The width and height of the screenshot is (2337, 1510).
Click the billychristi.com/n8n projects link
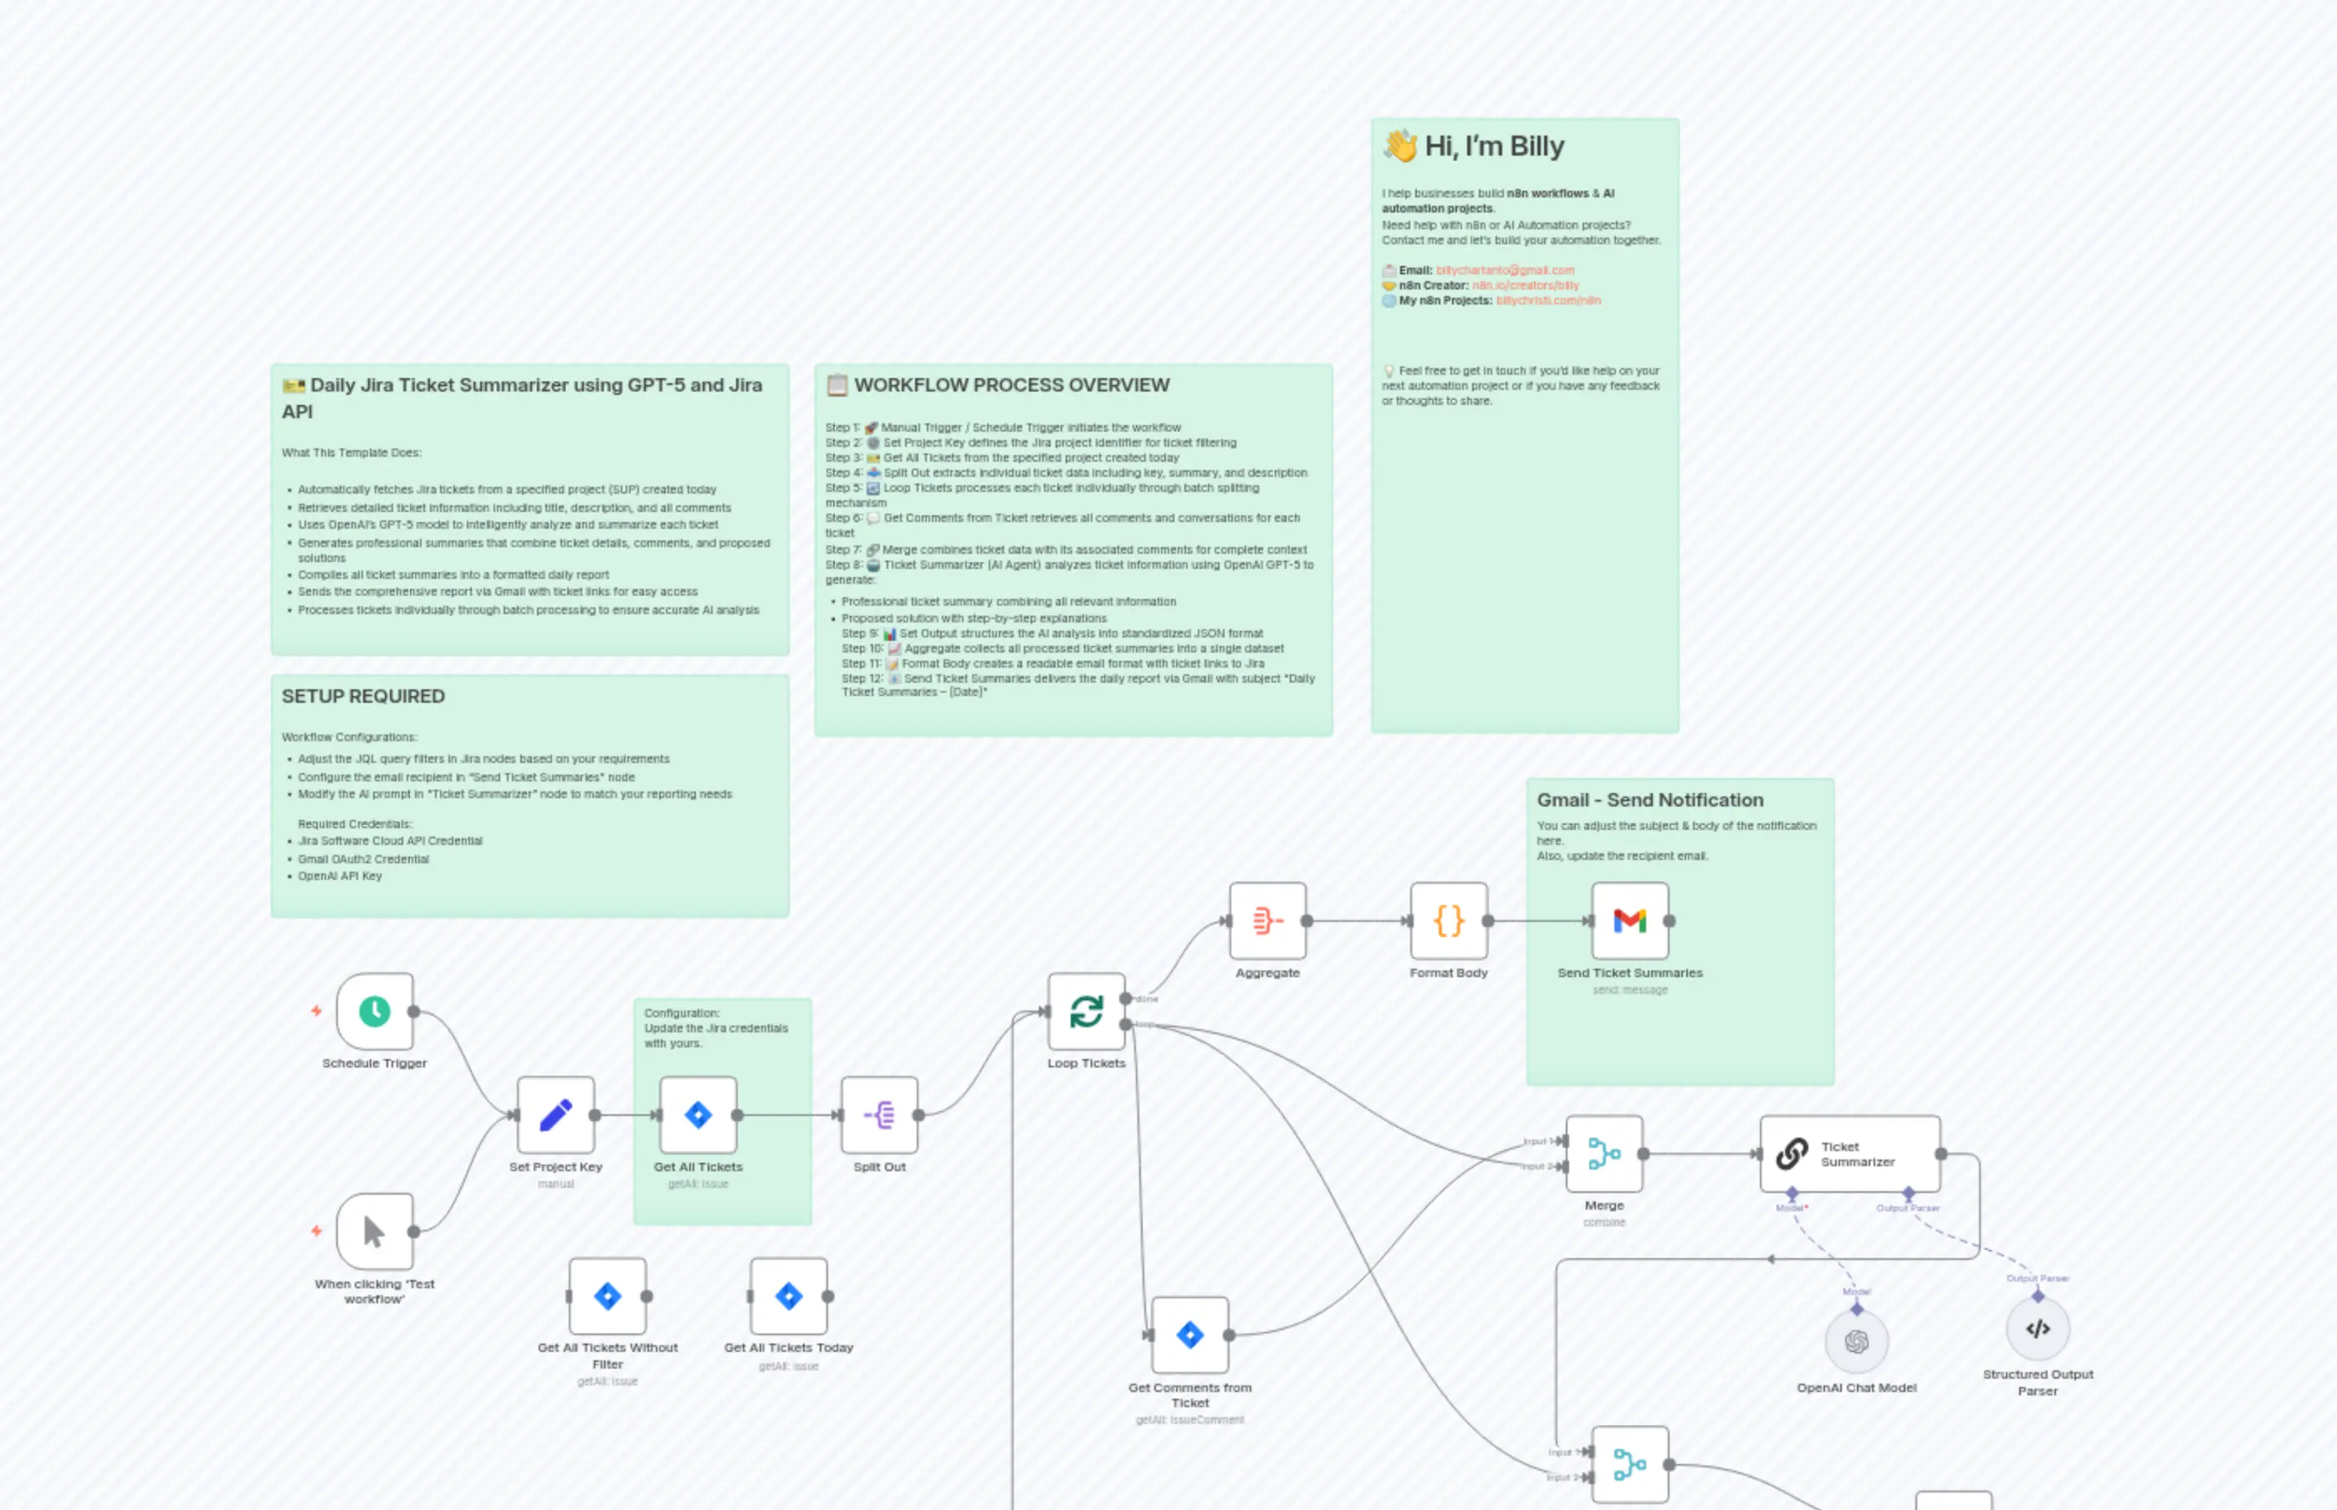click(x=1550, y=300)
